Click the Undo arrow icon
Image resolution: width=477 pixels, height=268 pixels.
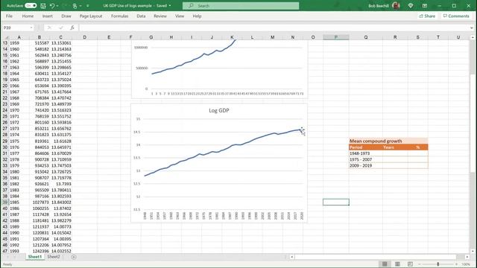(x=52, y=5)
